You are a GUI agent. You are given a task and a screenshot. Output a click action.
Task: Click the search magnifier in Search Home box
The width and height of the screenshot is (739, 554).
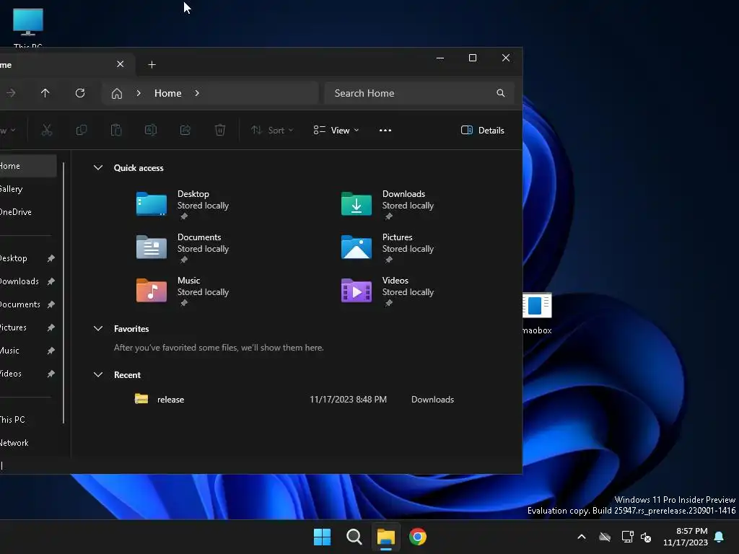[x=501, y=93]
